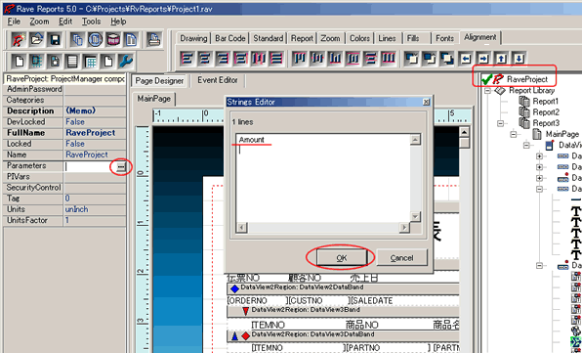Click the Align left edges icon
This screenshot has height=353, width=582.
tap(187, 59)
